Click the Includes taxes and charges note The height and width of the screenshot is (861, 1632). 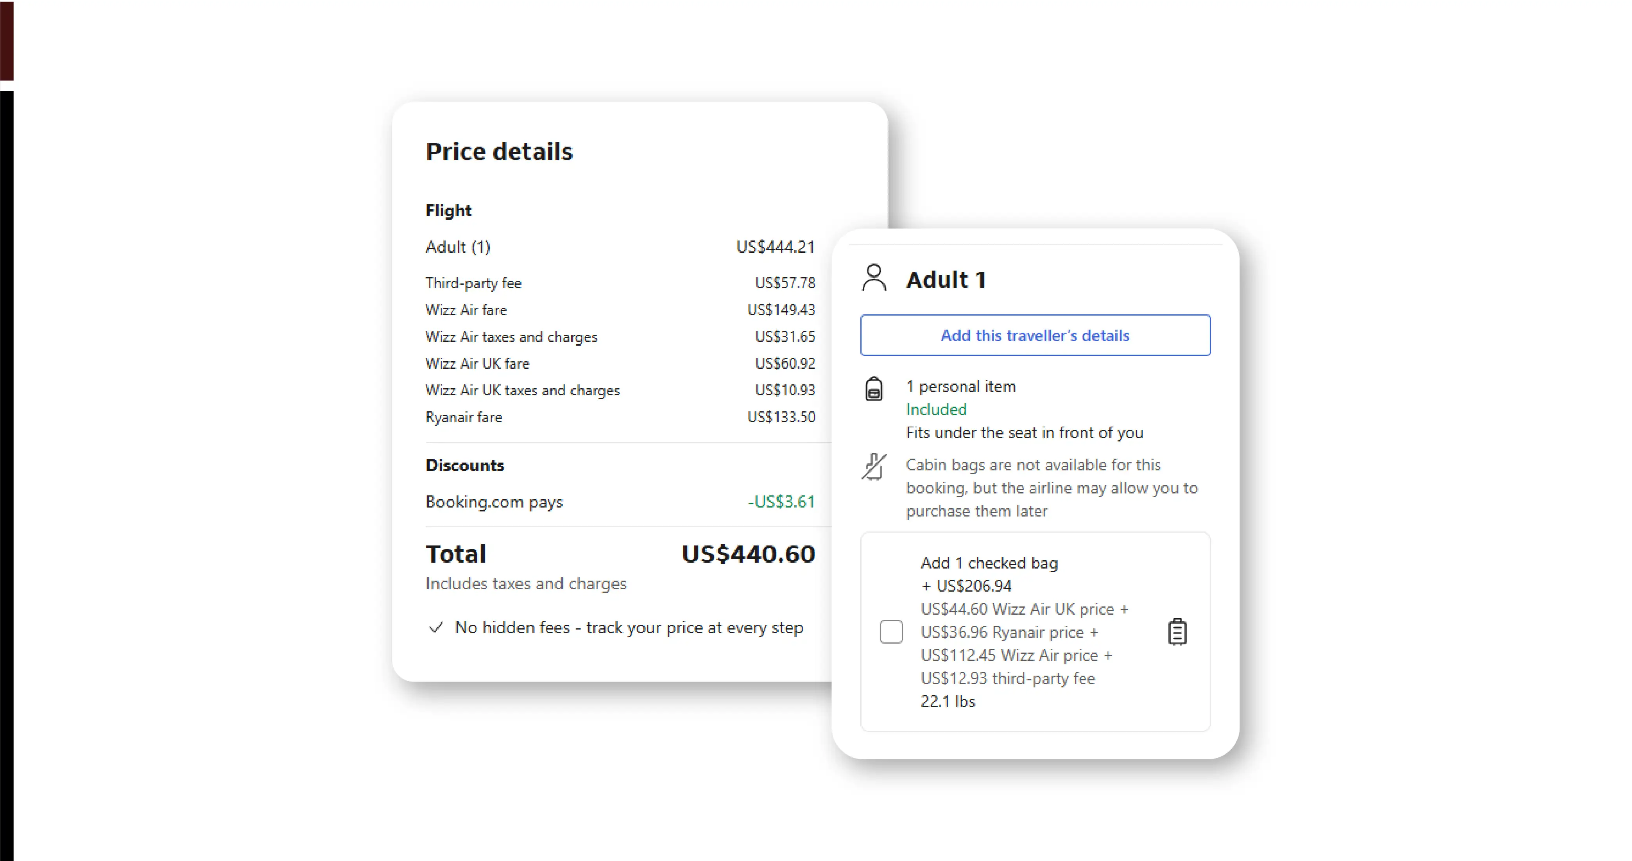(x=525, y=583)
